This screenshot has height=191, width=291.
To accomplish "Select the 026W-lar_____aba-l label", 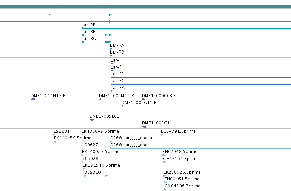I will click(131, 145).
